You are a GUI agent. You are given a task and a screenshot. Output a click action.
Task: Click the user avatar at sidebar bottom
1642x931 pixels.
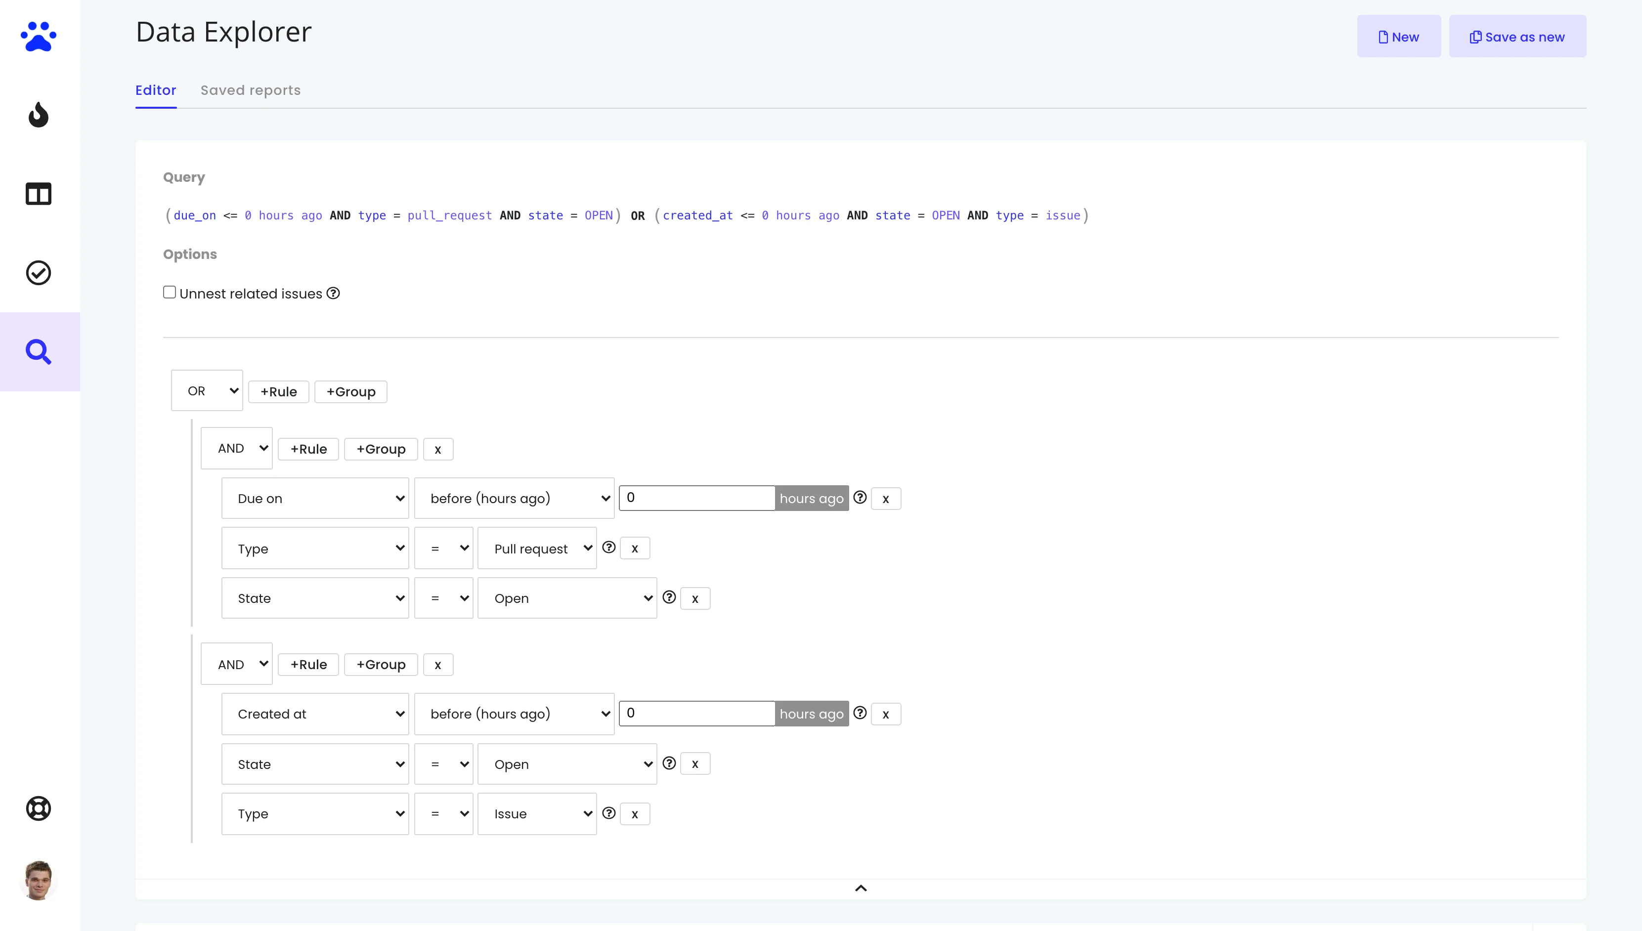[x=38, y=880]
